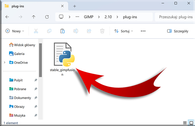Viewport: 195px width, 126px height.
Task: Select the plug-ins breadcrumb segment
Action: coord(130,17)
